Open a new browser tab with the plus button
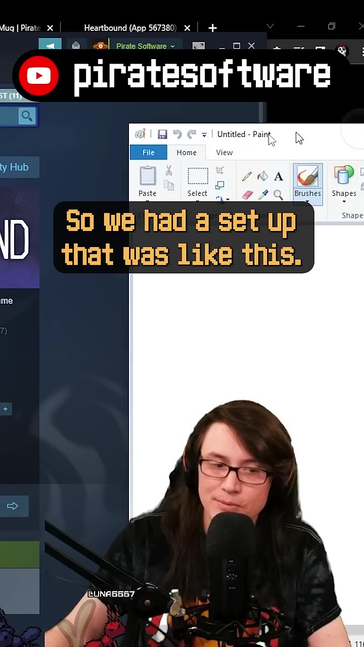 [212, 28]
